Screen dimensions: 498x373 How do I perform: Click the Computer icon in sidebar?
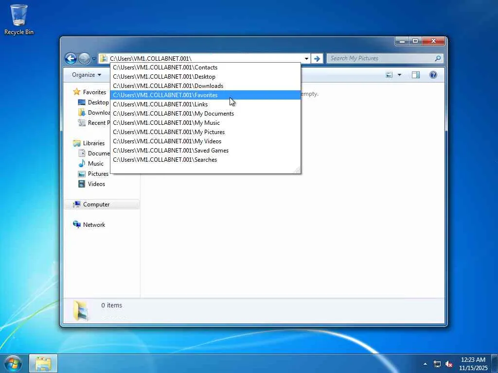[x=76, y=204]
